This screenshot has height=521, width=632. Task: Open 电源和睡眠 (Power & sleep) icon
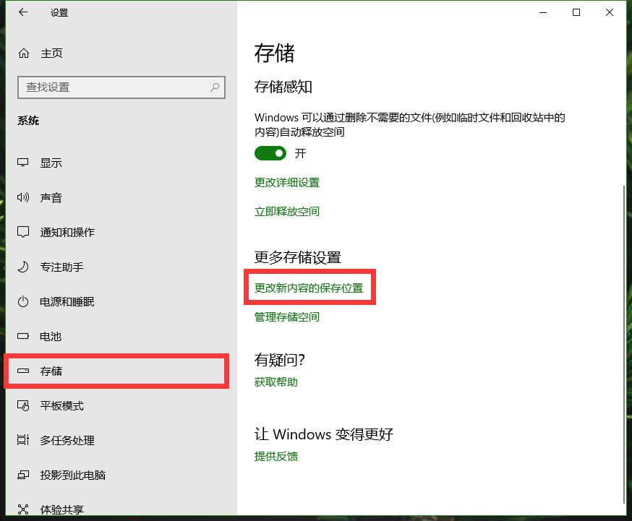click(x=23, y=301)
